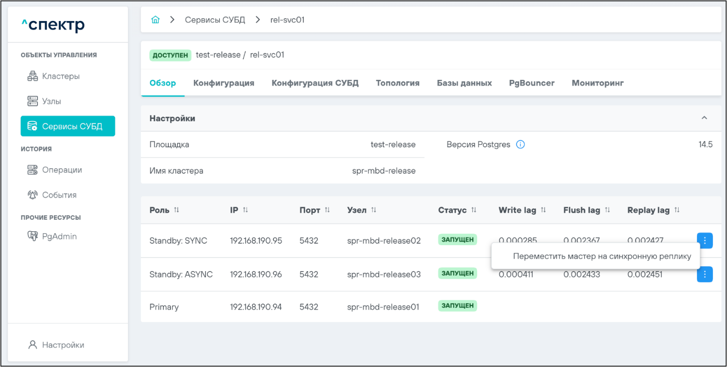Open actions menu for Standby: ASYNC row
The width and height of the screenshot is (727, 367).
705,274
